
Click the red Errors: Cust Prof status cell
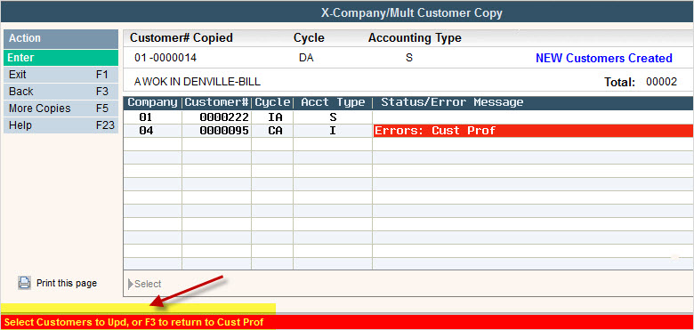(x=533, y=131)
